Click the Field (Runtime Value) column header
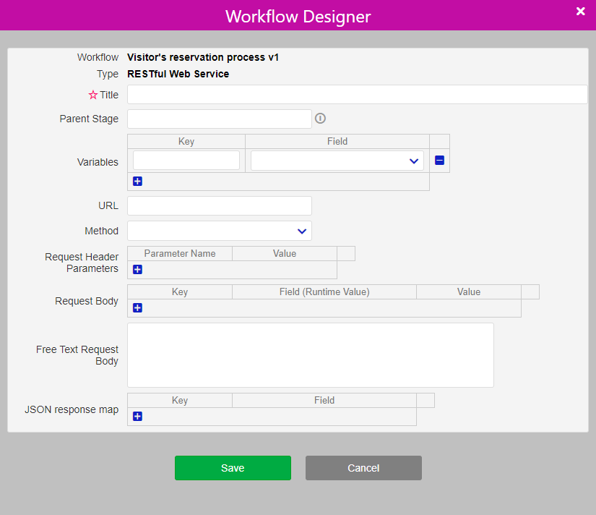This screenshot has width=596, height=515. tap(324, 291)
